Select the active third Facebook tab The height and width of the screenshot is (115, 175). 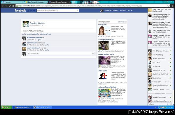pos(59,2)
